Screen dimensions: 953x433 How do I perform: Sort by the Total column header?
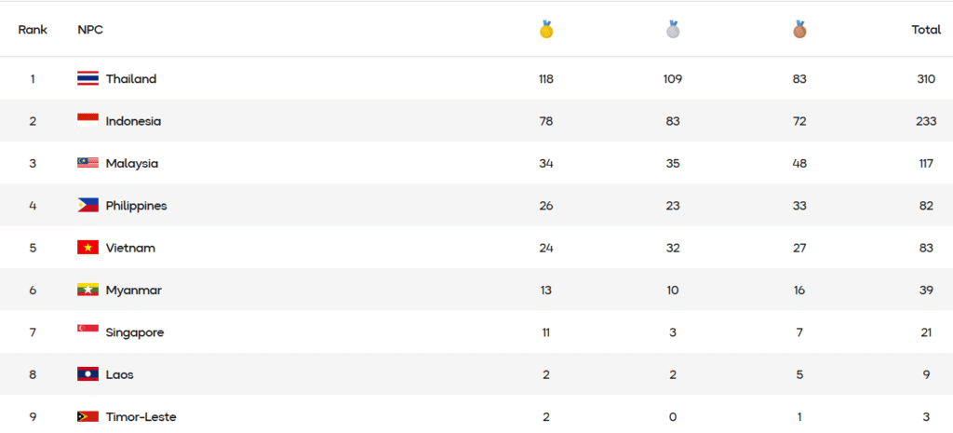pos(926,30)
